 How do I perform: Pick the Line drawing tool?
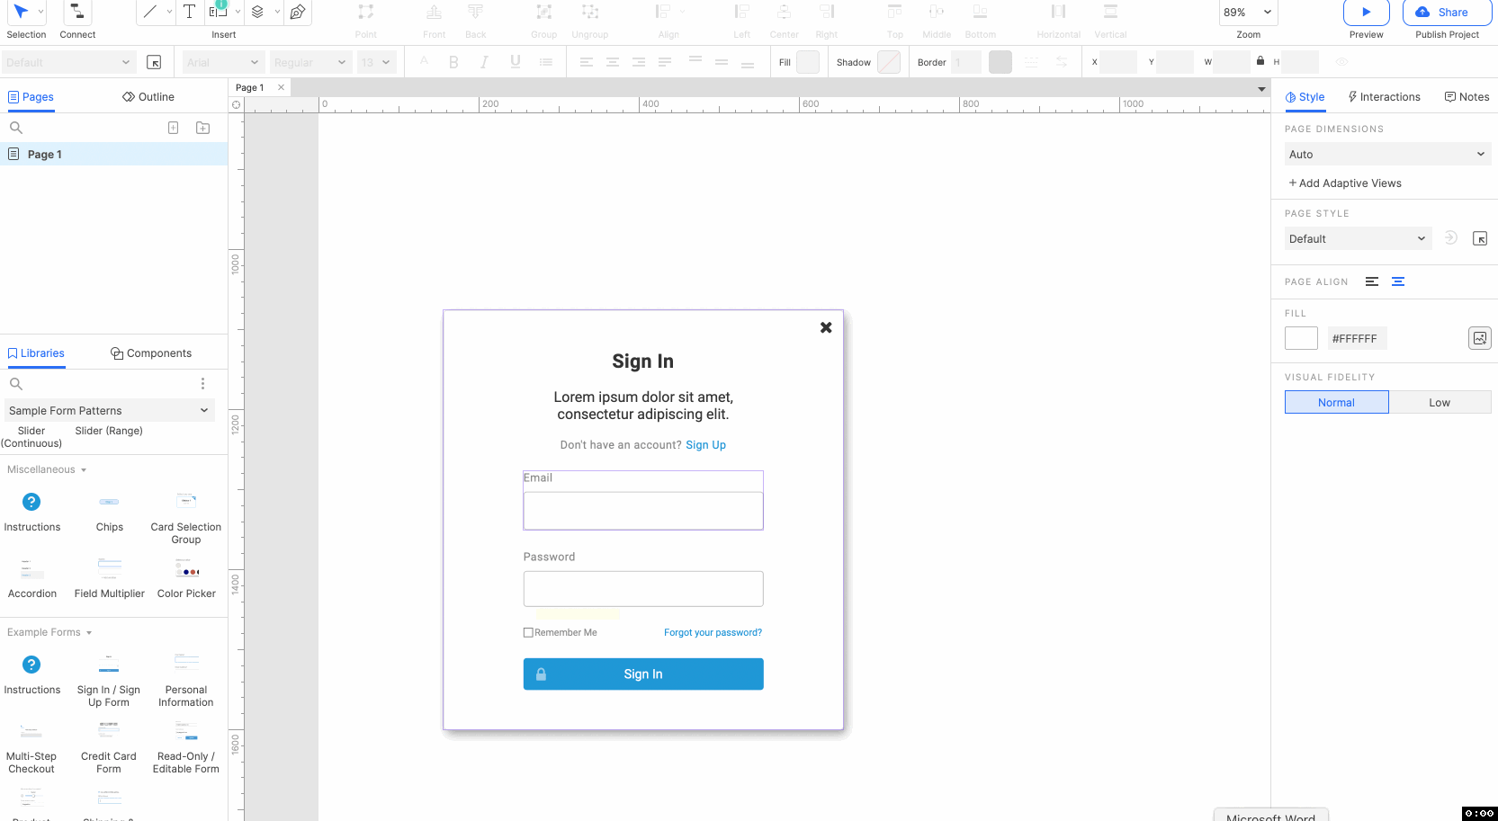click(x=150, y=12)
